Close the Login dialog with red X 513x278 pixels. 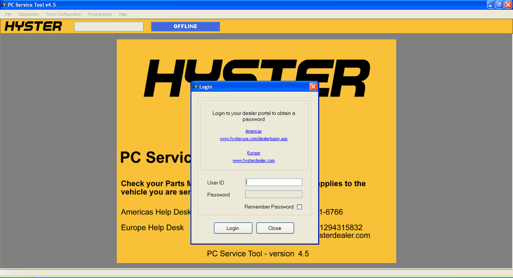(x=313, y=87)
